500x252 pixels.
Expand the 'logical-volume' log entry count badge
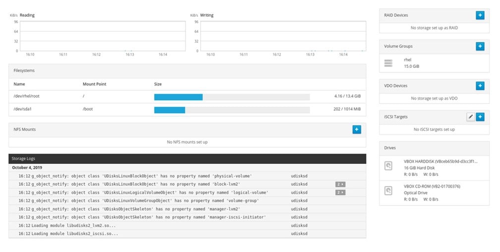[340, 192]
